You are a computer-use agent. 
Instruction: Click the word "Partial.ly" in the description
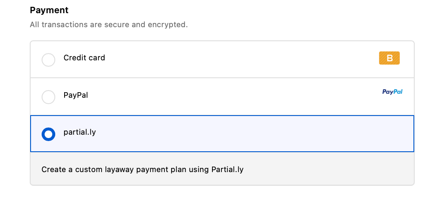coord(227,170)
